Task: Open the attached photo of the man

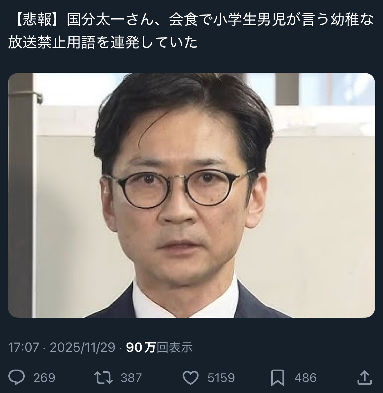Action: (x=191, y=195)
